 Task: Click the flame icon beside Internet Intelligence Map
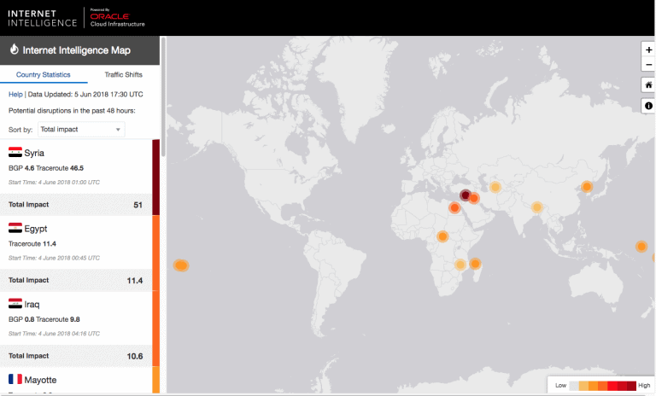click(15, 49)
